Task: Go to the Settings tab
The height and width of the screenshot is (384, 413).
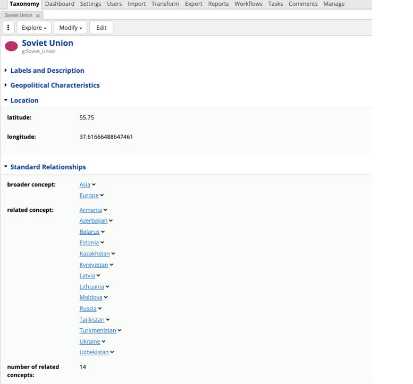Action: [90, 4]
